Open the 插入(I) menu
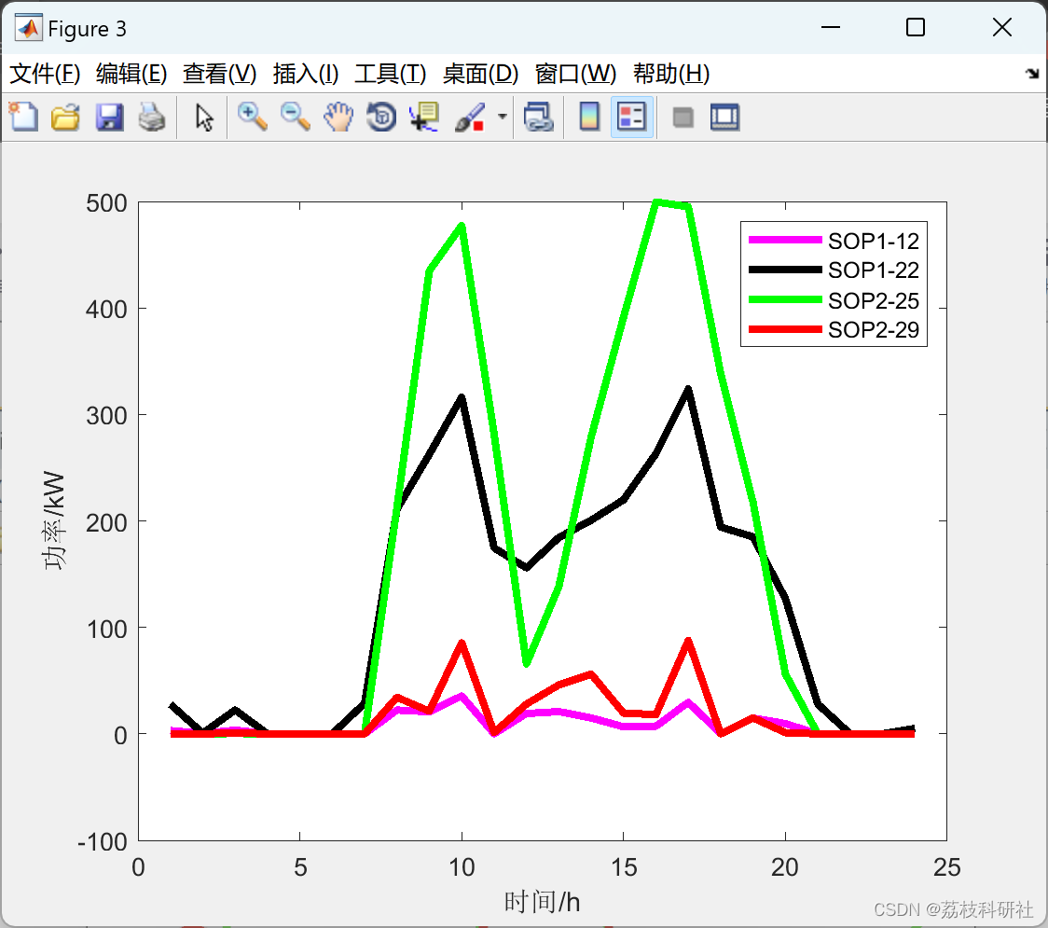 coord(306,74)
